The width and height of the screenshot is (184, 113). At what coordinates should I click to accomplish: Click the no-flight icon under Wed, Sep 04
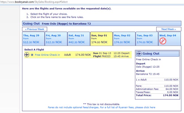[163, 41]
